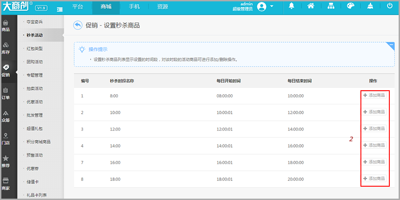Click start time 14:00:01 cell
400x200 pixels.
click(224, 146)
